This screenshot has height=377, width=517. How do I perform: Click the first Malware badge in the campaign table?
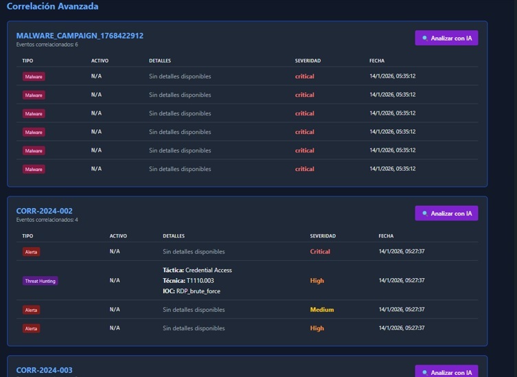point(34,77)
